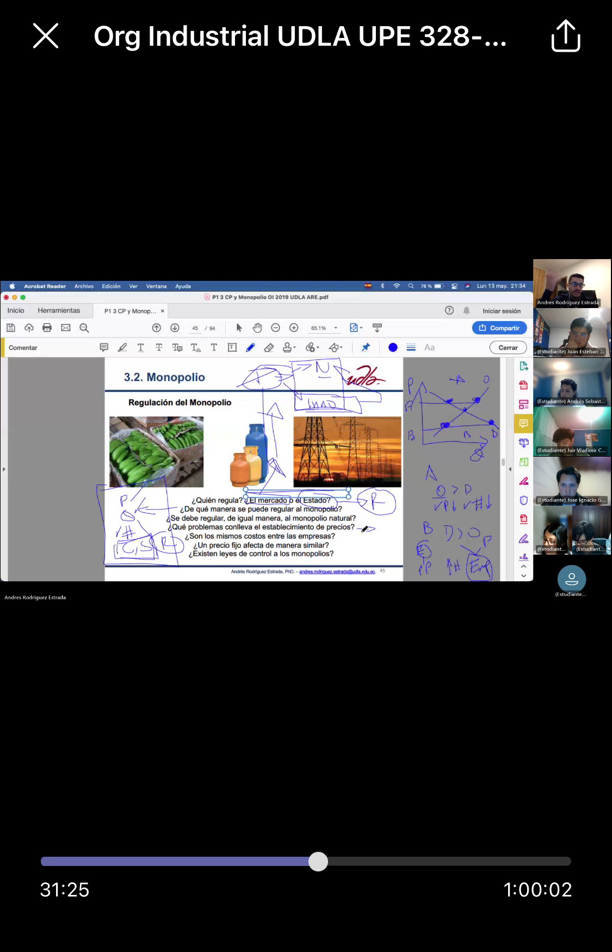
Task: Click the print icon in Acrobat toolbar
Action: click(x=47, y=328)
